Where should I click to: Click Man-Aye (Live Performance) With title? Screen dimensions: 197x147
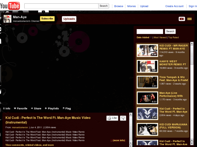tap(171, 94)
